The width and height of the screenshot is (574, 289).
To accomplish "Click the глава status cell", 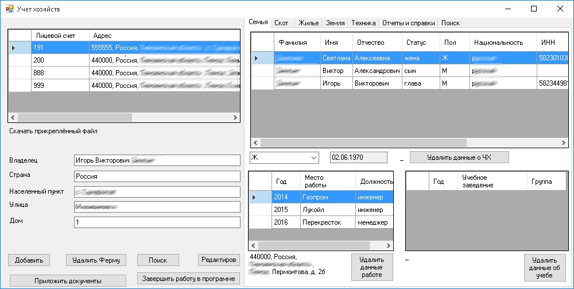I will [x=421, y=83].
